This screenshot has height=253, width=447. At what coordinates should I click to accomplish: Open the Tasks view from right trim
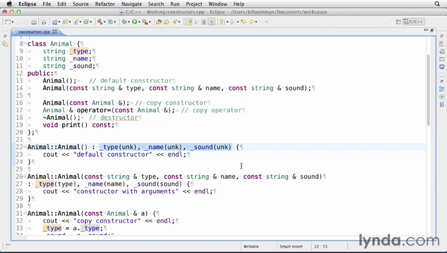(442, 51)
